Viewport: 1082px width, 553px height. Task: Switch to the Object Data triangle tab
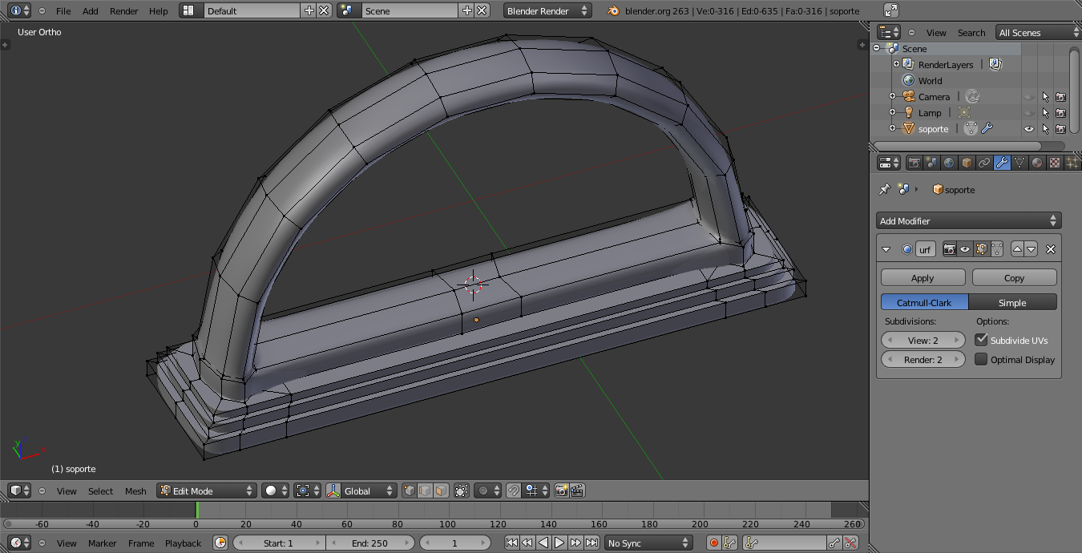(1019, 163)
